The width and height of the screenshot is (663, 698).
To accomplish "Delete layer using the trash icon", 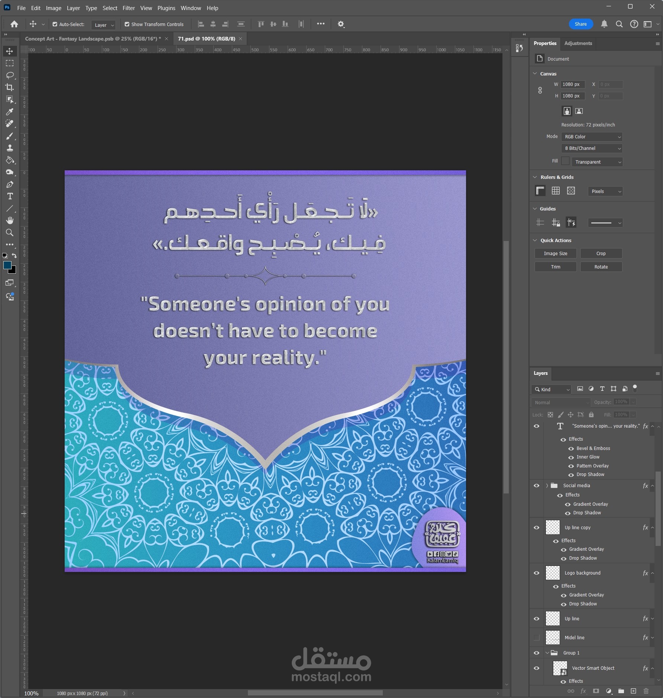I will coord(646,691).
